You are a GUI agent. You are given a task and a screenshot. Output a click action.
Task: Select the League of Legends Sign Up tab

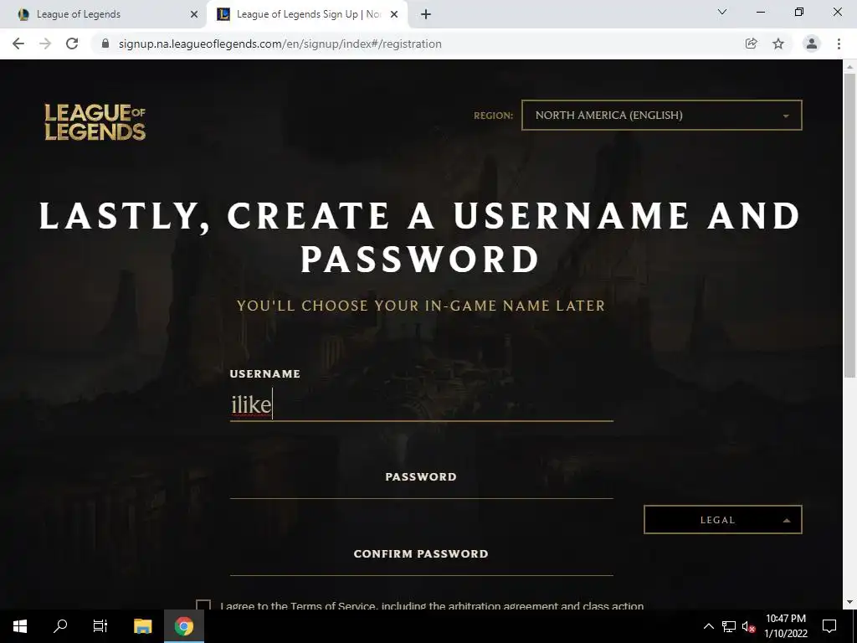click(306, 15)
